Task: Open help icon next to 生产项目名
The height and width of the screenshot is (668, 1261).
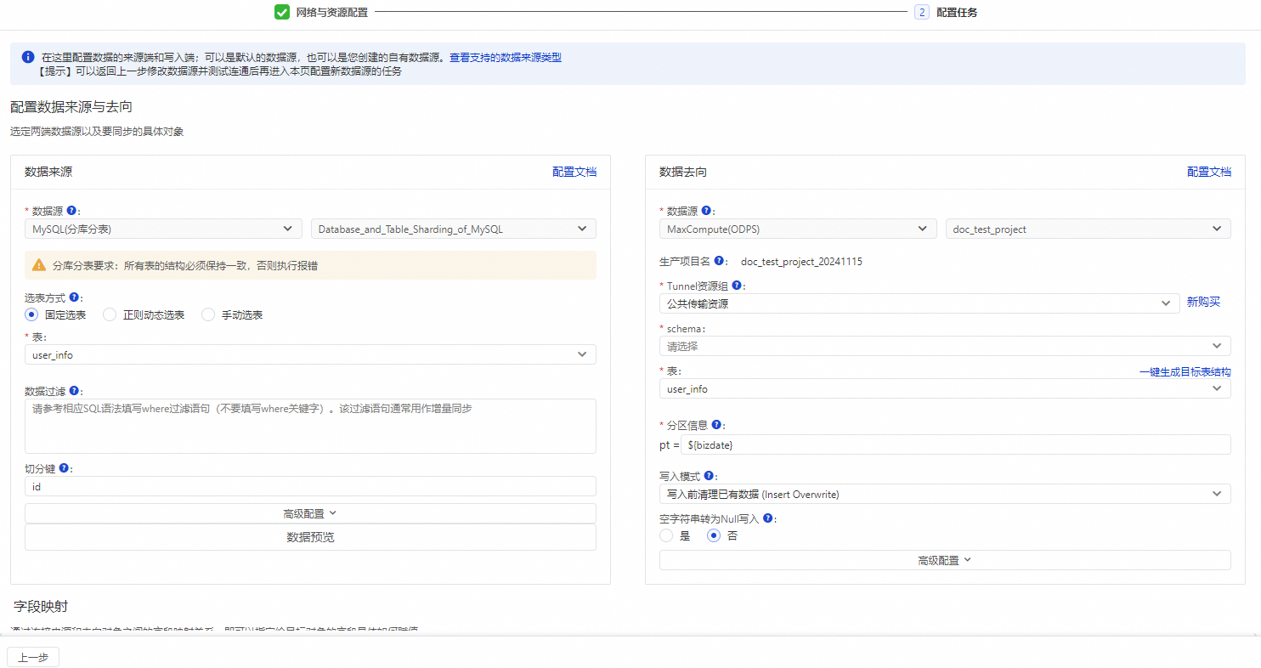Action: coord(719,261)
